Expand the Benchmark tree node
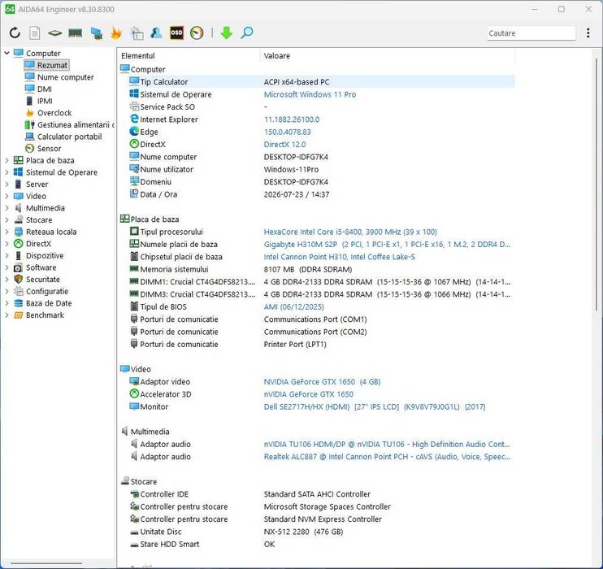The height and width of the screenshot is (569, 603). 7,315
